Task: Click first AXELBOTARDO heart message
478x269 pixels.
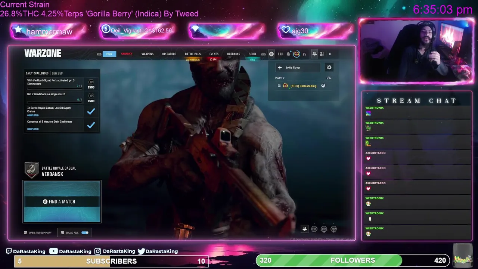Action: [418, 157]
